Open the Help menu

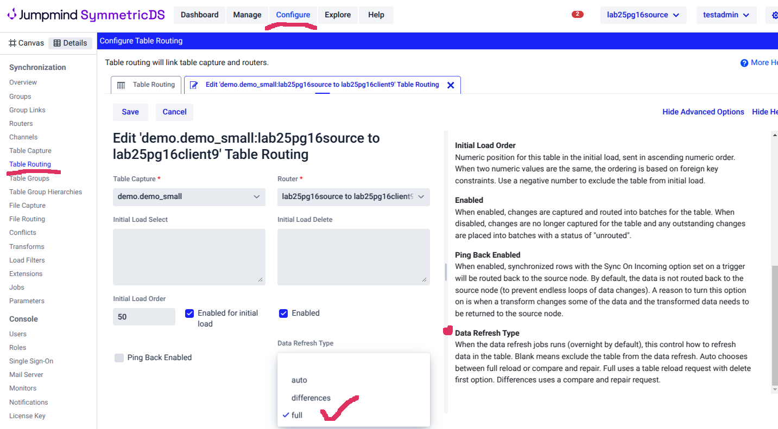pyautogui.click(x=376, y=15)
